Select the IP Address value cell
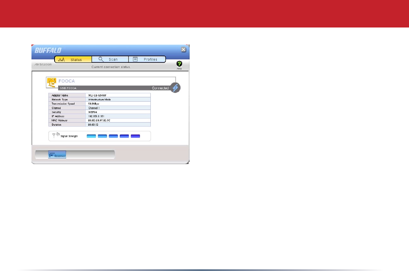 pos(118,116)
